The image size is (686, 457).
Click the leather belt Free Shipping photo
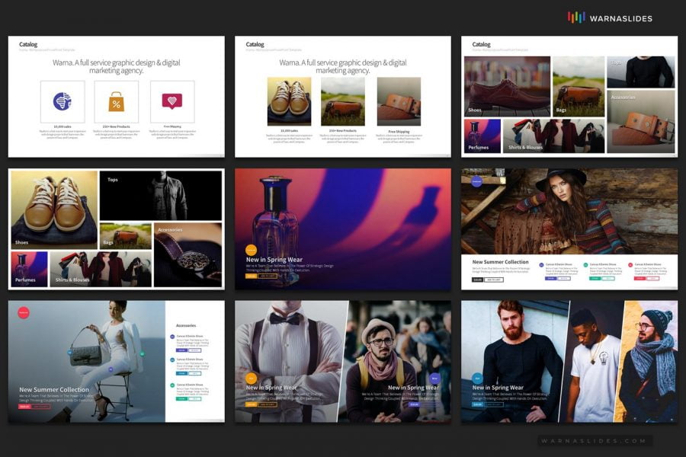click(x=399, y=101)
